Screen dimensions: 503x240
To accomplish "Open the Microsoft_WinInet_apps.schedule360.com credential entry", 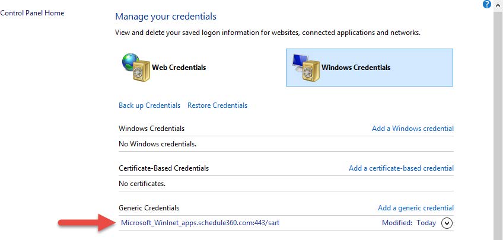I will tap(200, 223).
